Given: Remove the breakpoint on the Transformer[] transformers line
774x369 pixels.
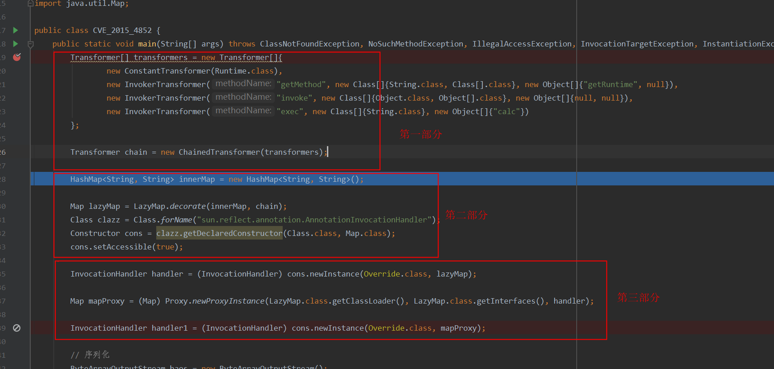Looking at the screenshot, I should tap(17, 57).
